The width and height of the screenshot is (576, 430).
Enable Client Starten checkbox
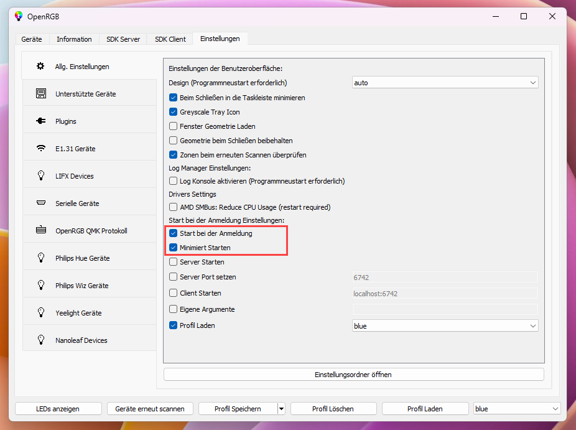173,293
